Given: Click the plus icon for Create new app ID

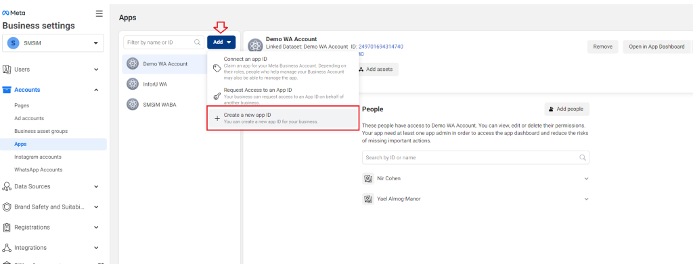Looking at the screenshot, I should [x=217, y=118].
